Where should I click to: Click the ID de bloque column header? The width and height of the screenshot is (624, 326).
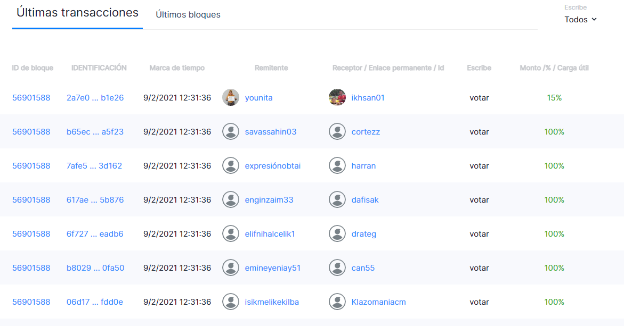[32, 68]
